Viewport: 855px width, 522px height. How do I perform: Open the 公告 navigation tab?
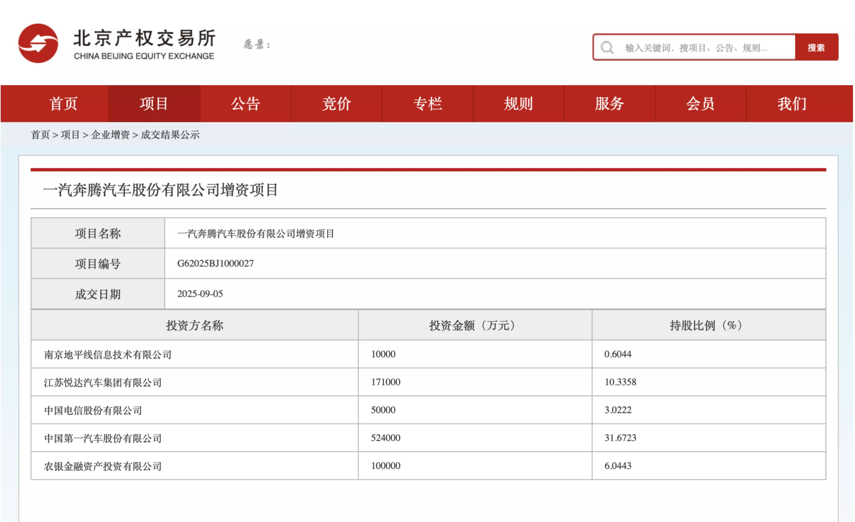246,104
